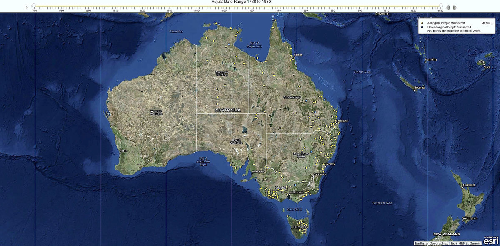The height and width of the screenshot is (246, 500).
Task: Click the Melbourne label on the map
Action: (297, 193)
